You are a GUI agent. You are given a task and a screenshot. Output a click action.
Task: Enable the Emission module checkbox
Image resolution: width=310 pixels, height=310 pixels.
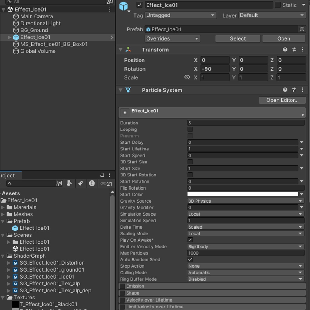[x=123, y=286]
